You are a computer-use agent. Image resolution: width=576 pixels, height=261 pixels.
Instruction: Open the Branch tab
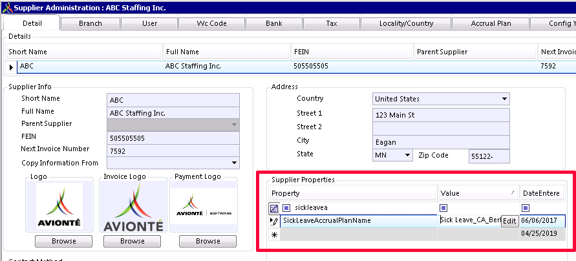(x=91, y=23)
